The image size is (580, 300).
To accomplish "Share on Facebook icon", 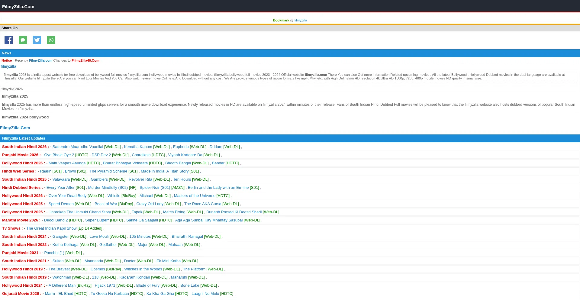I will (x=8, y=40).
